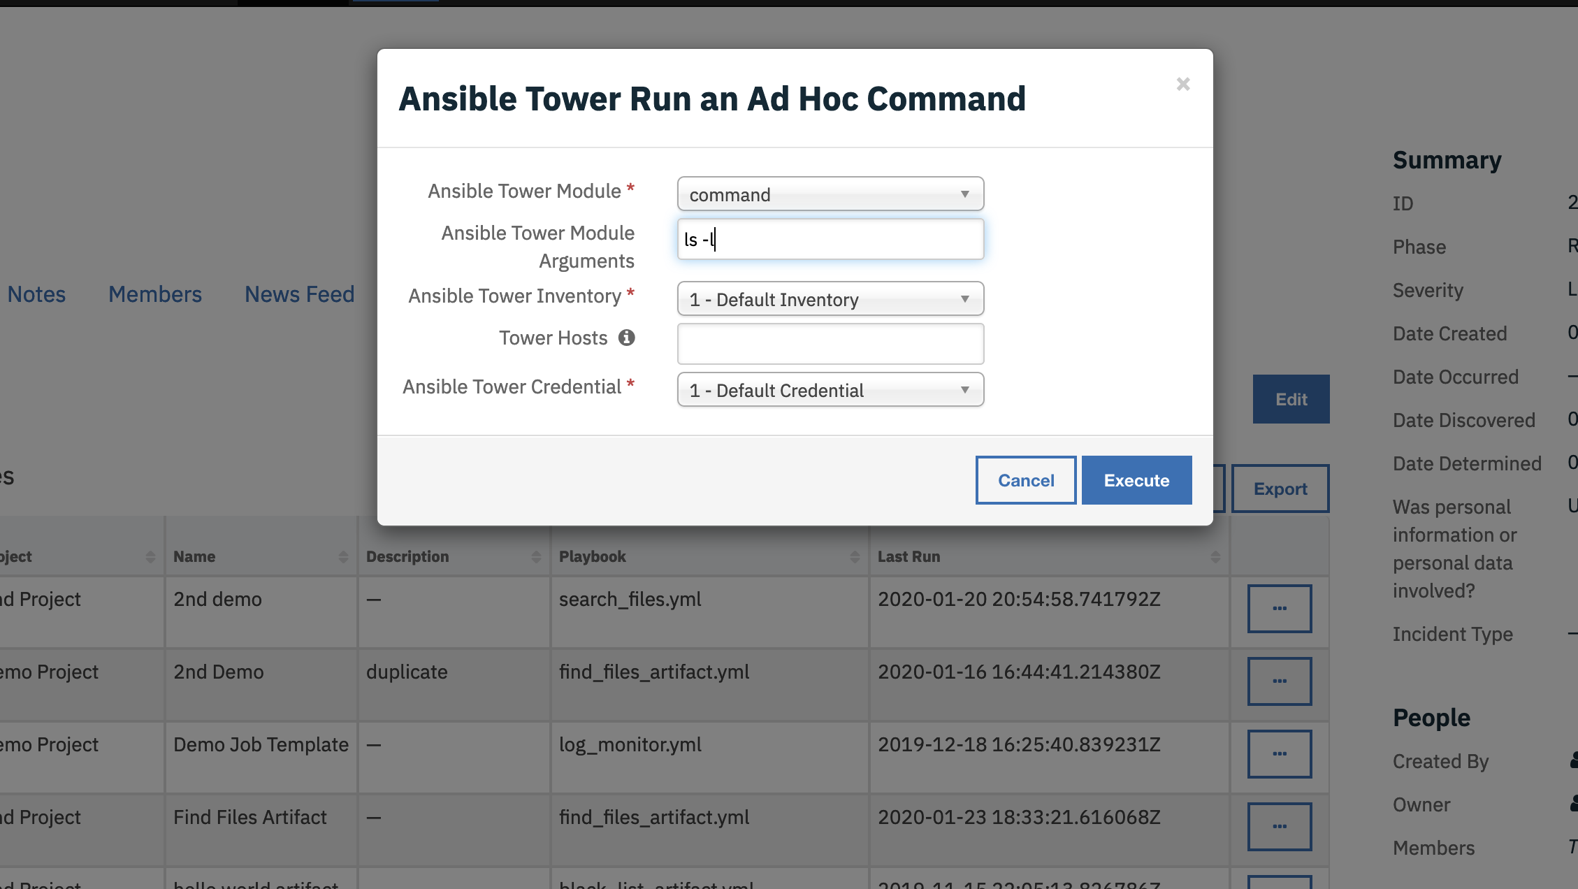The image size is (1578, 889).
Task: Click the People section heading
Action: click(x=1431, y=718)
